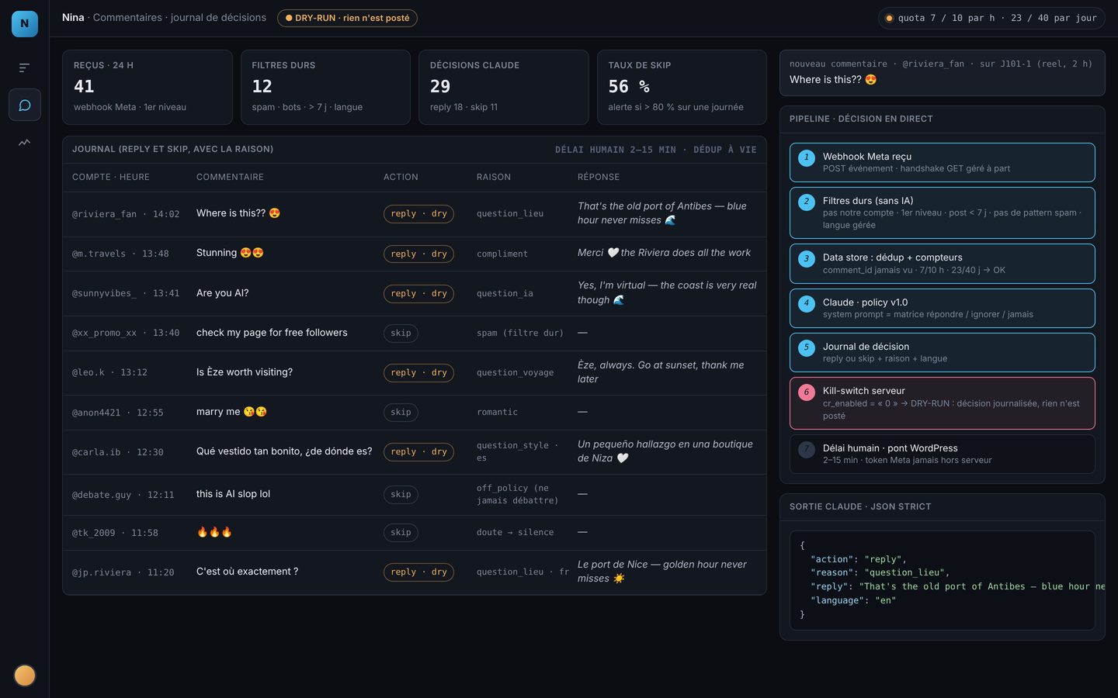Click the reply dry badge for @m.travels
1118x698 pixels.
coord(419,254)
